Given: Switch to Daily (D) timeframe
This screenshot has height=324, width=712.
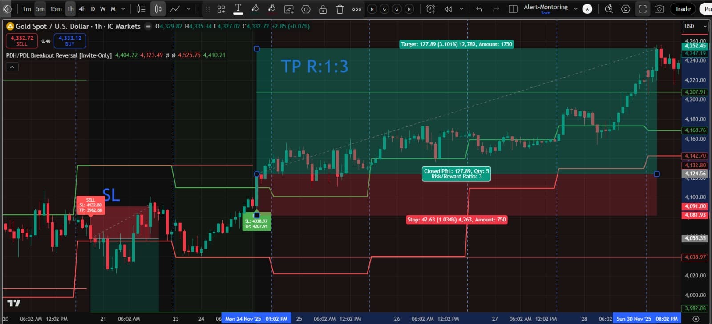Looking at the screenshot, I should [93, 9].
